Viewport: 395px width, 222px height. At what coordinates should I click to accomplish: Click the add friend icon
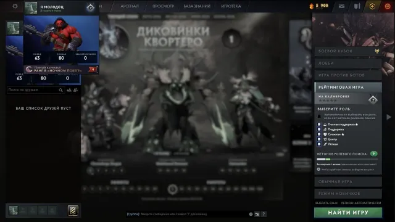click(x=69, y=90)
